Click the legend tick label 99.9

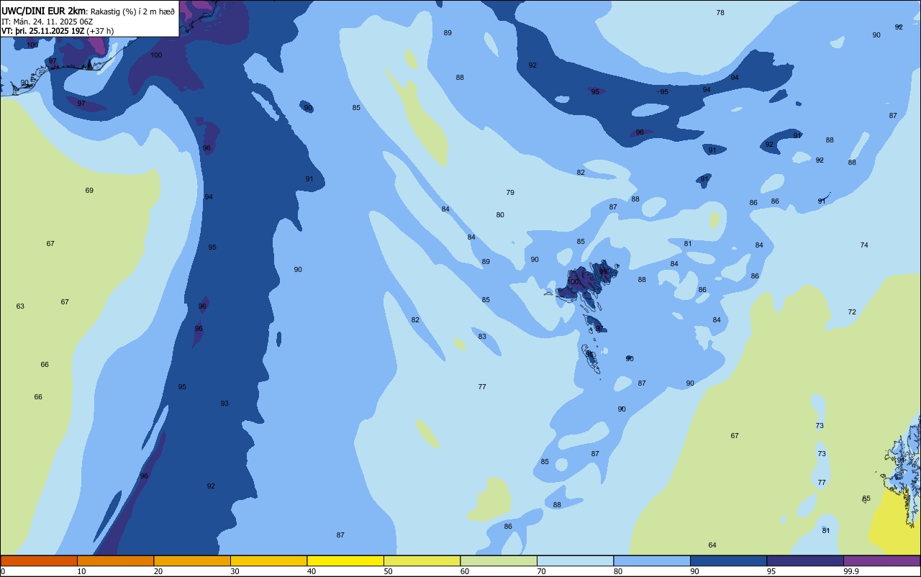(851, 571)
